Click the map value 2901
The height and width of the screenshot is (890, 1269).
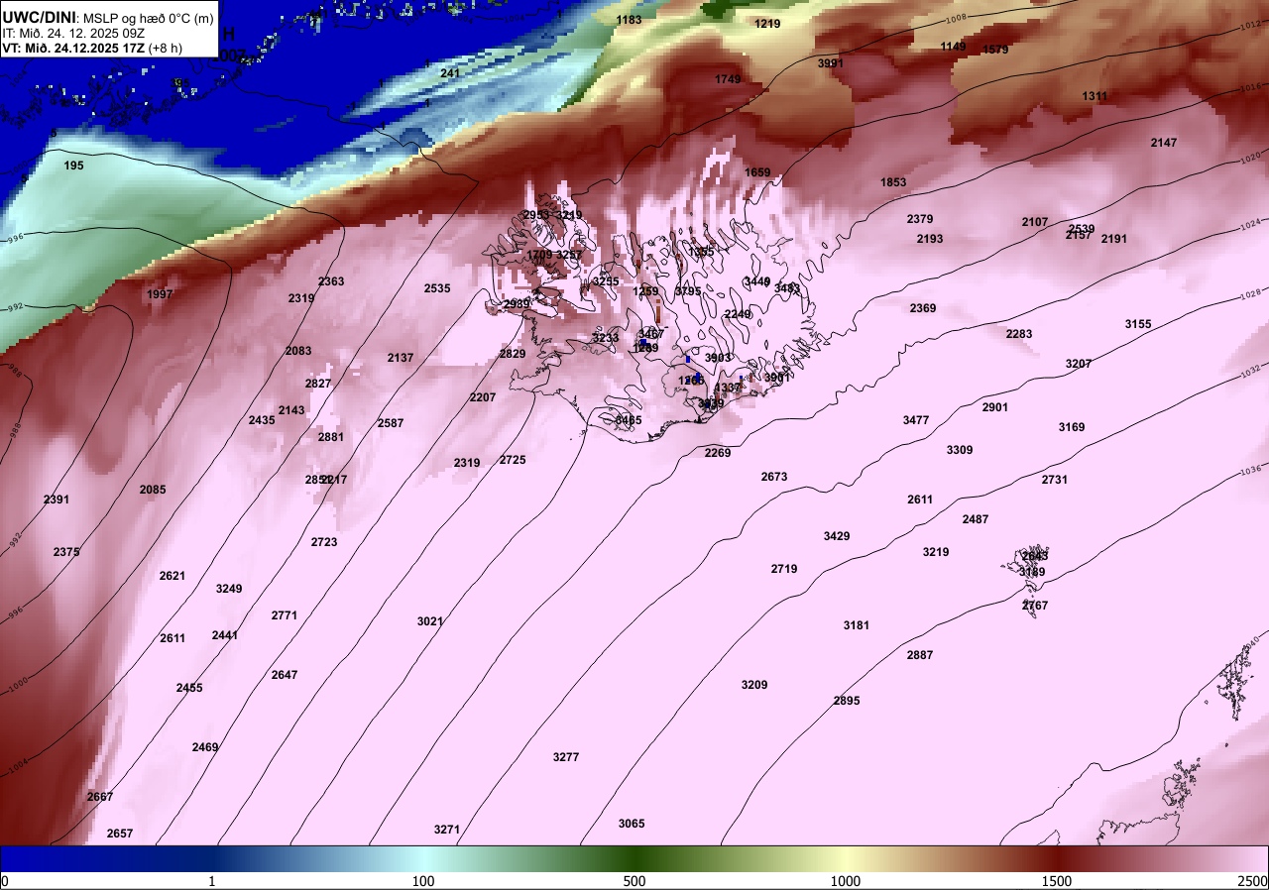click(x=995, y=407)
